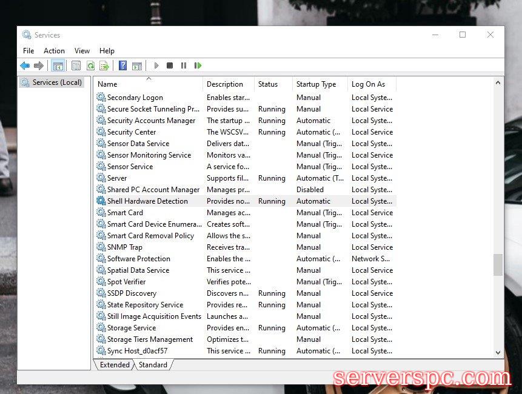Click the Restart Service toolbar icon
The image size is (522, 394).
198,65
